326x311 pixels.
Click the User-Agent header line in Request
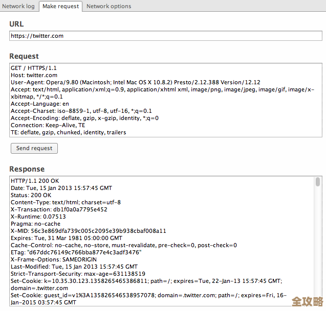[135, 82]
